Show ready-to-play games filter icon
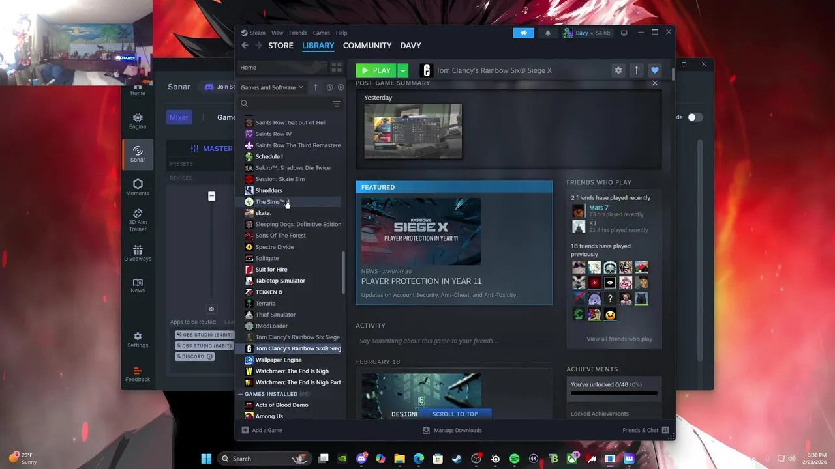The height and width of the screenshot is (469, 835). [x=341, y=87]
